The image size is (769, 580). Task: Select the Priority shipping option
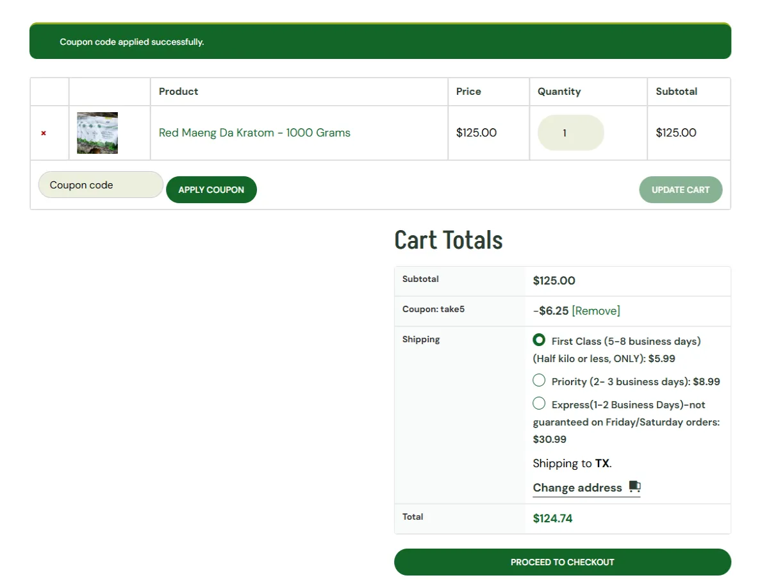pyautogui.click(x=539, y=380)
